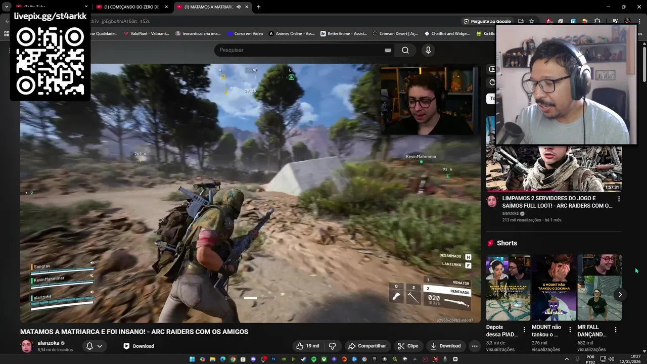
Task: Open the Curso em Vídeo bookmark
Action: coord(245,34)
